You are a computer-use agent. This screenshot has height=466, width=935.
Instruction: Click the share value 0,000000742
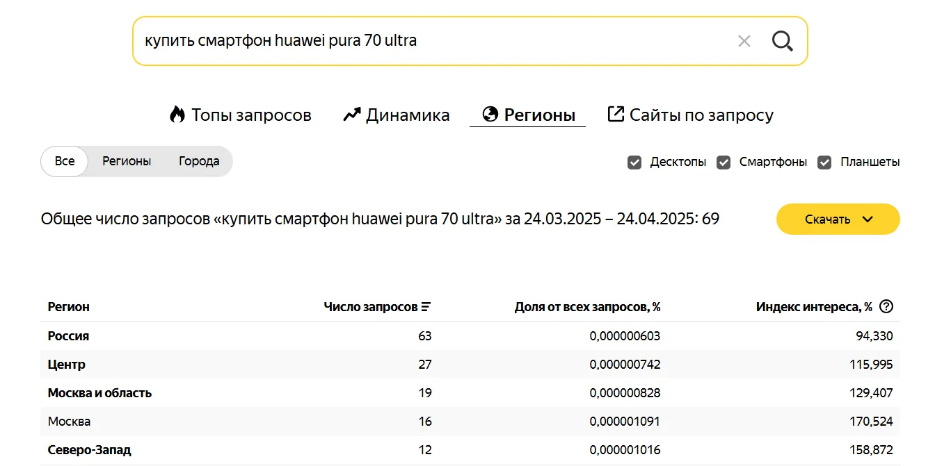pyautogui.click(x=625, y=365)
